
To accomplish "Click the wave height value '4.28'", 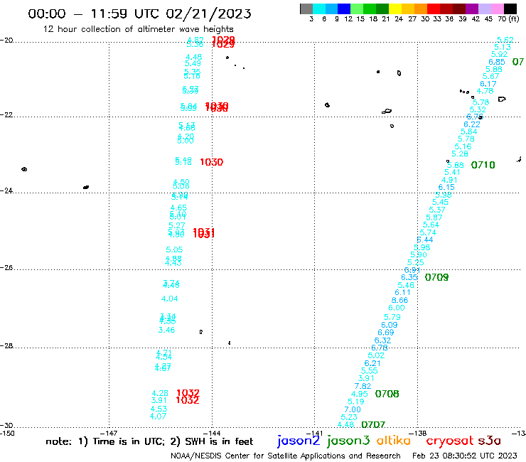I will tap(160, 393).
